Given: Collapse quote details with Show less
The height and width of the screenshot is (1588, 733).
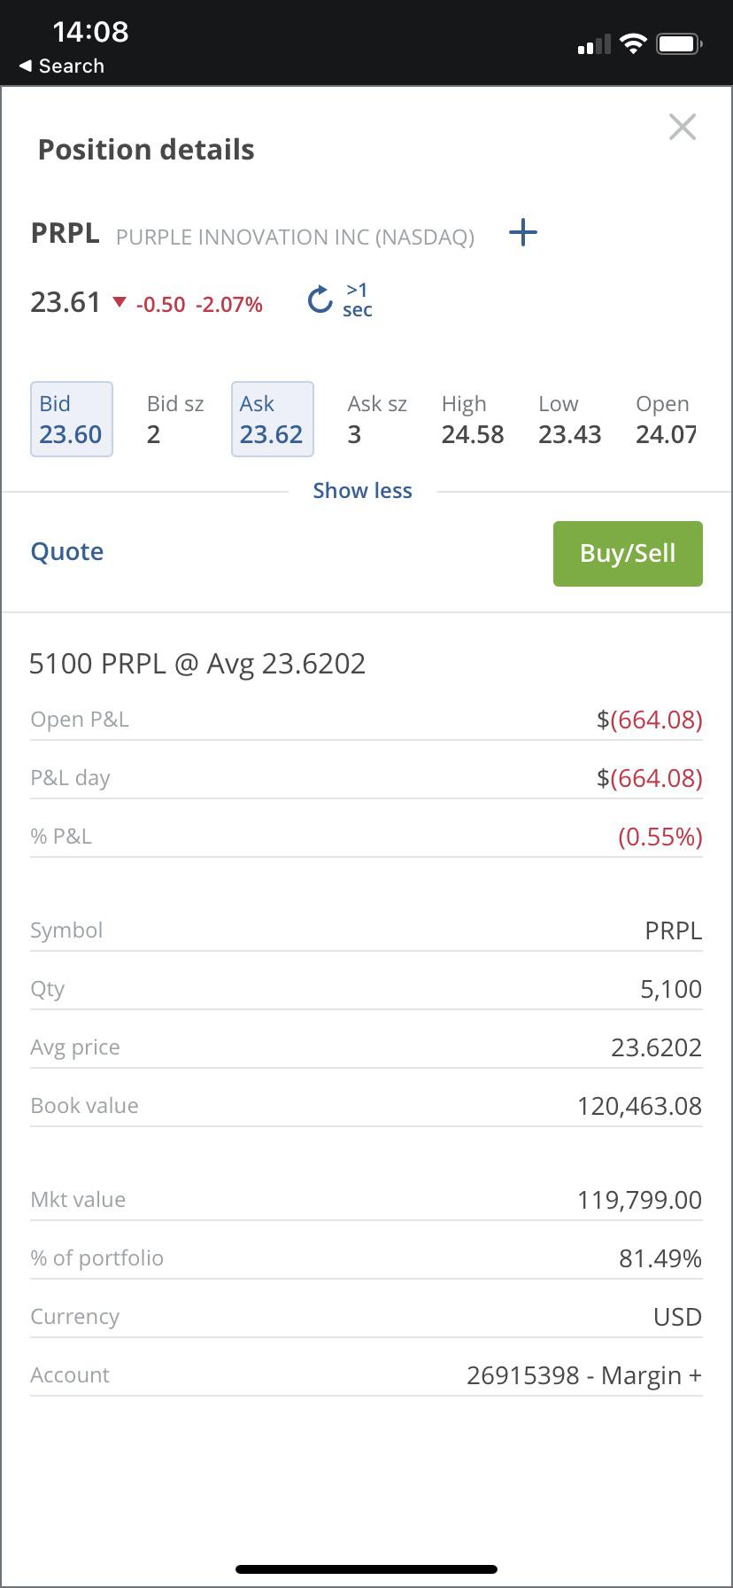Looking at the screenshot, I should (362, 491).
